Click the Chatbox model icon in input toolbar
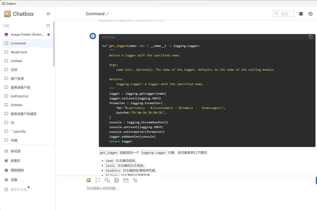 point(89,180)
